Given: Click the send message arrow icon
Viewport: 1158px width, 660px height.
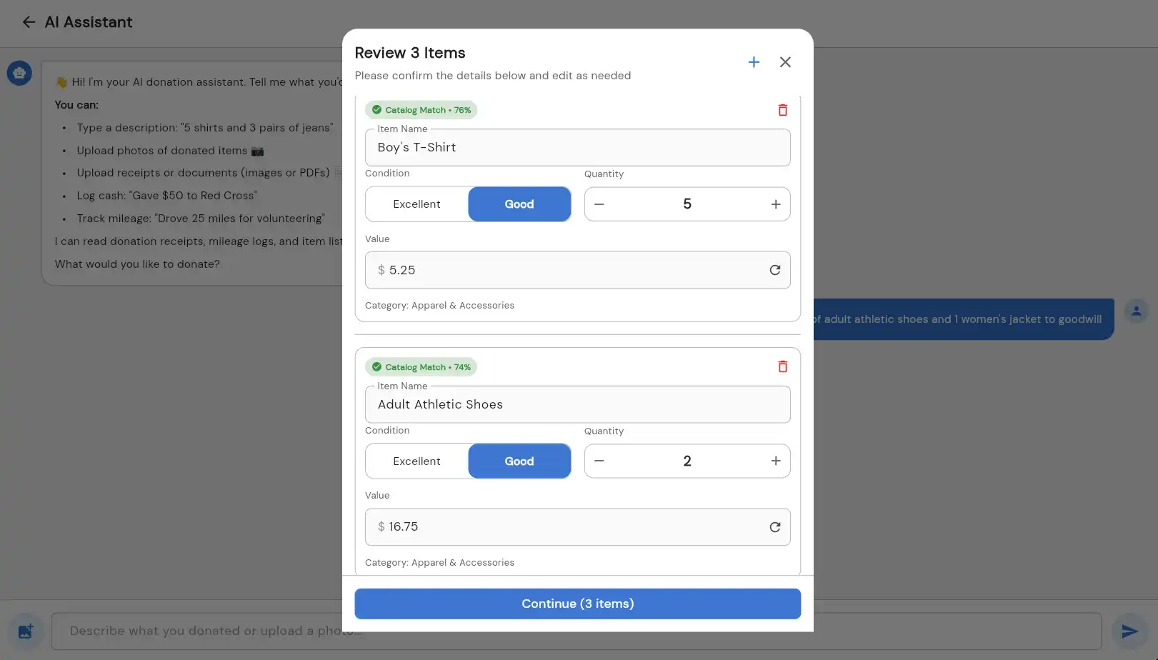Looking at the screenshot, I should click(x=1129, y=631).
